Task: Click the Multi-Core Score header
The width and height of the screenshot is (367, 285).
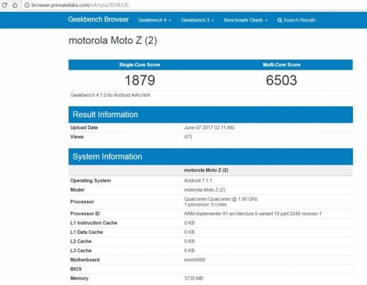Action: tap(281, 65)
